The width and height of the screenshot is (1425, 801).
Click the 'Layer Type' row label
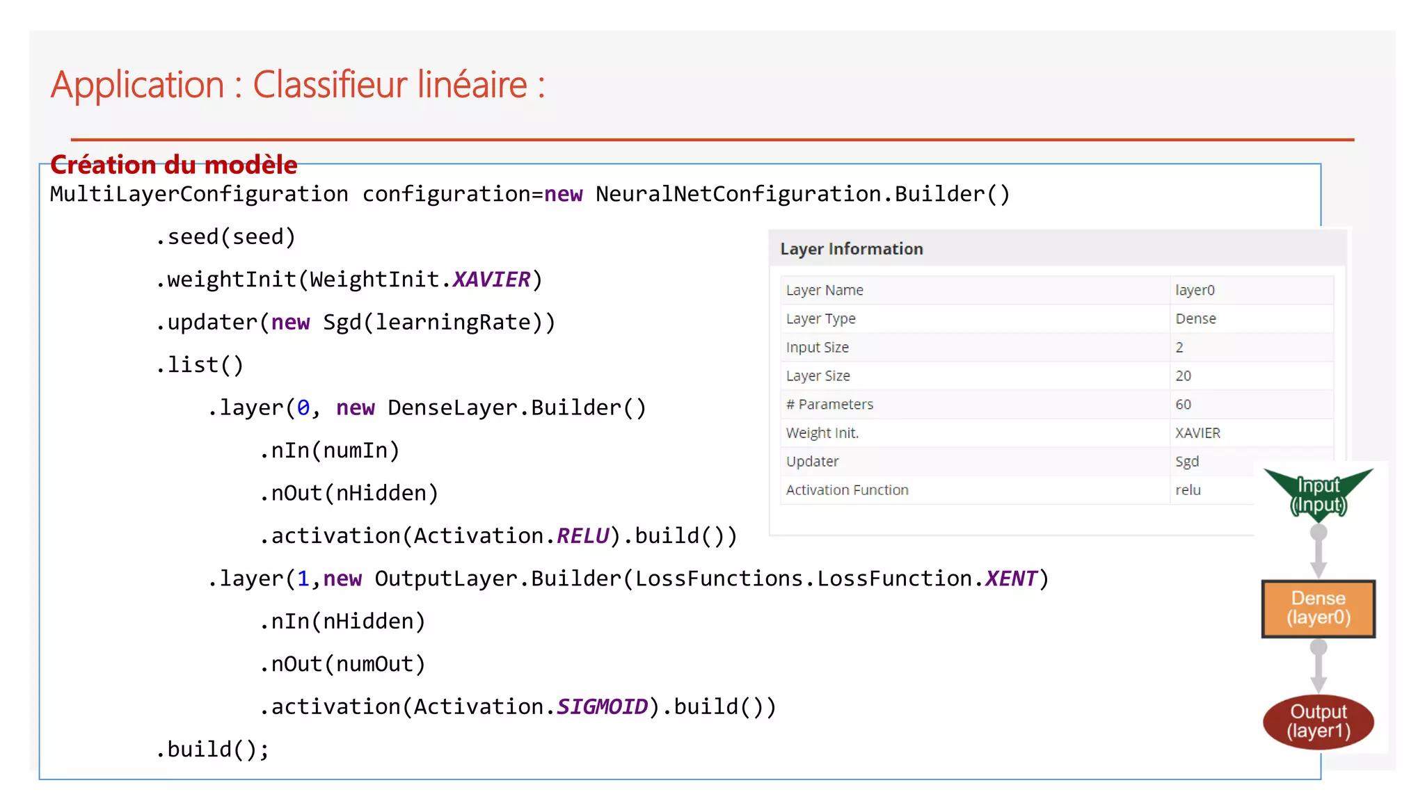(821, 318)
